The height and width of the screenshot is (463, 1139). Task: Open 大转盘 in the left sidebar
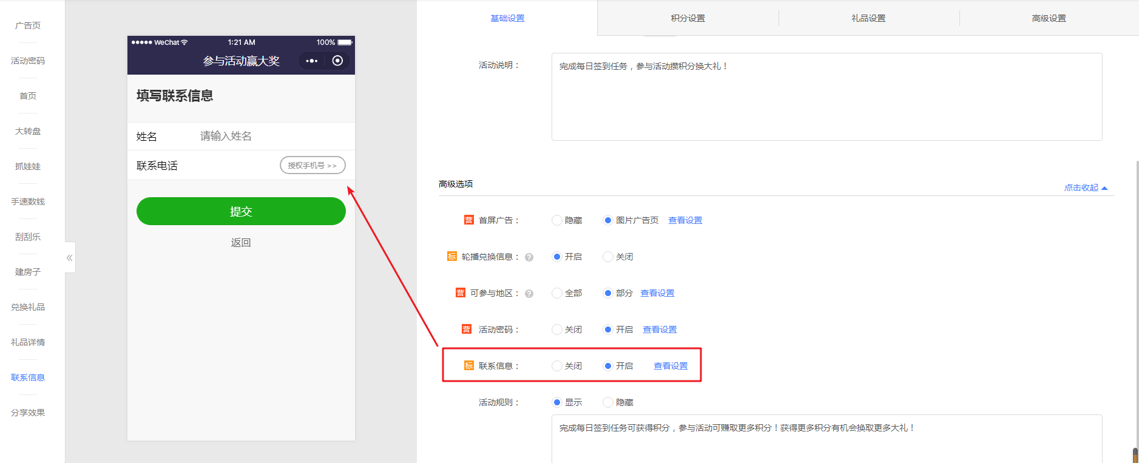point(28,131)
